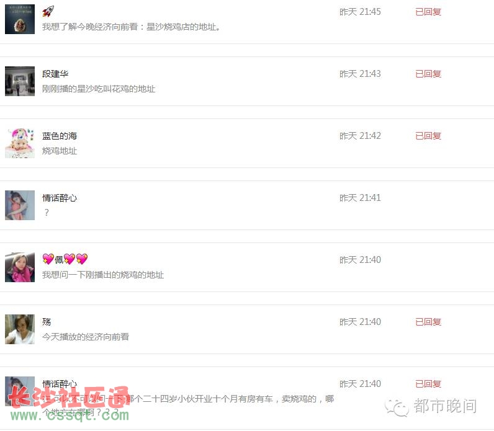The image size is (494, 431).
Task: Select the 已回复 status at 21:45
Action: [428, 12]
